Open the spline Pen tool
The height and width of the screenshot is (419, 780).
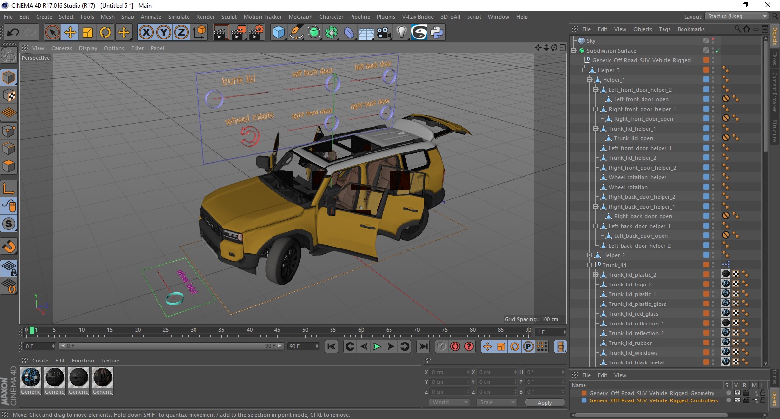coord(296,33)
